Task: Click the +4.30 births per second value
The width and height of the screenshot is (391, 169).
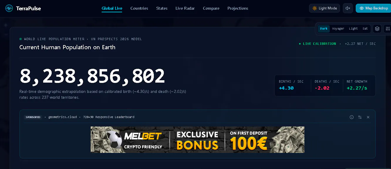Action: [286, 88]
